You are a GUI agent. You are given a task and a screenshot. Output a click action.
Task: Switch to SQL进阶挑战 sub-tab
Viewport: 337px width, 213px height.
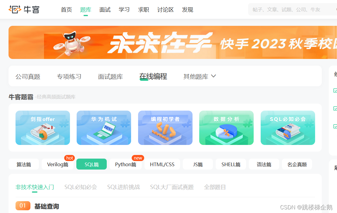click(x=123, y=187)
